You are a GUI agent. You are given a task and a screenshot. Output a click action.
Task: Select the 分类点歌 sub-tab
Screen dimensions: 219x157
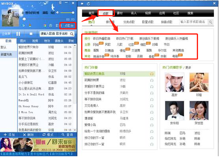(x=129, y=22)
